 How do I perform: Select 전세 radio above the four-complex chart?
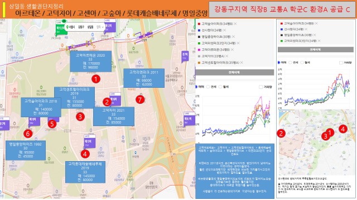tap(290, 62)
